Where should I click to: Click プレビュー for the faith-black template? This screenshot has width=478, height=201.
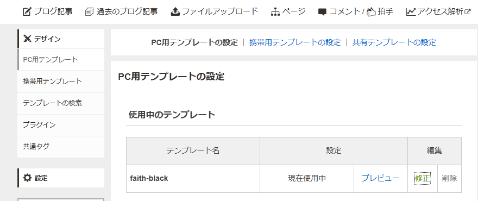380,178
